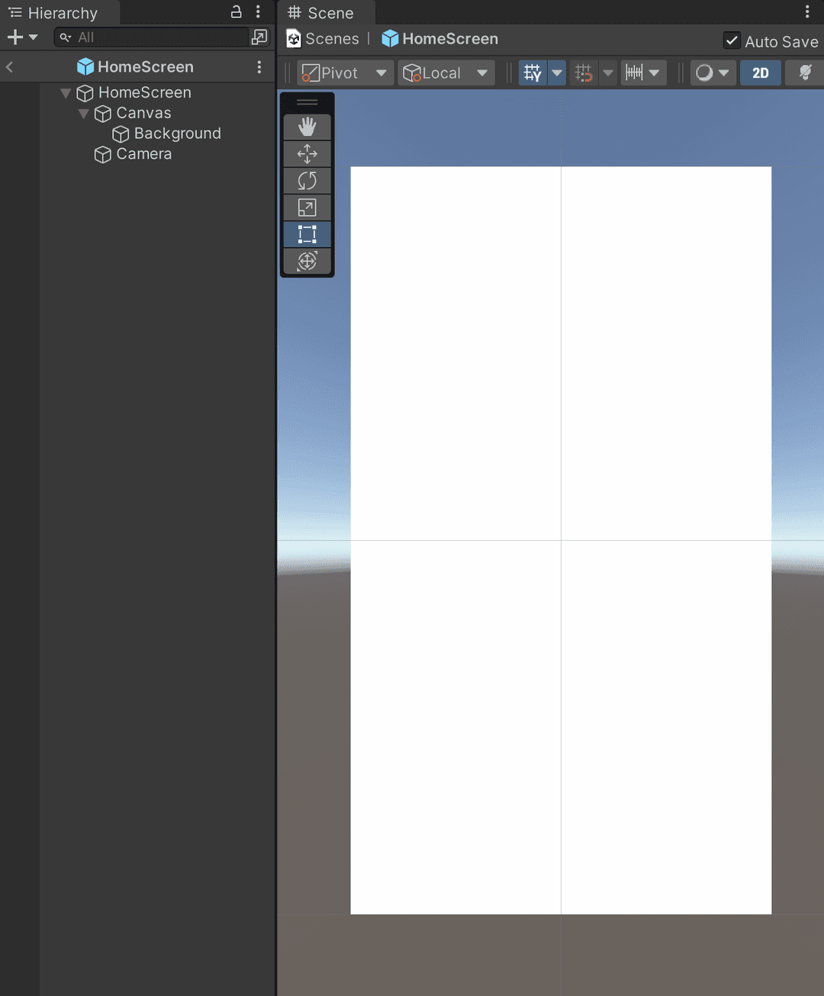Click the tools overlay drag handle
824x996 pixels.
307,102
